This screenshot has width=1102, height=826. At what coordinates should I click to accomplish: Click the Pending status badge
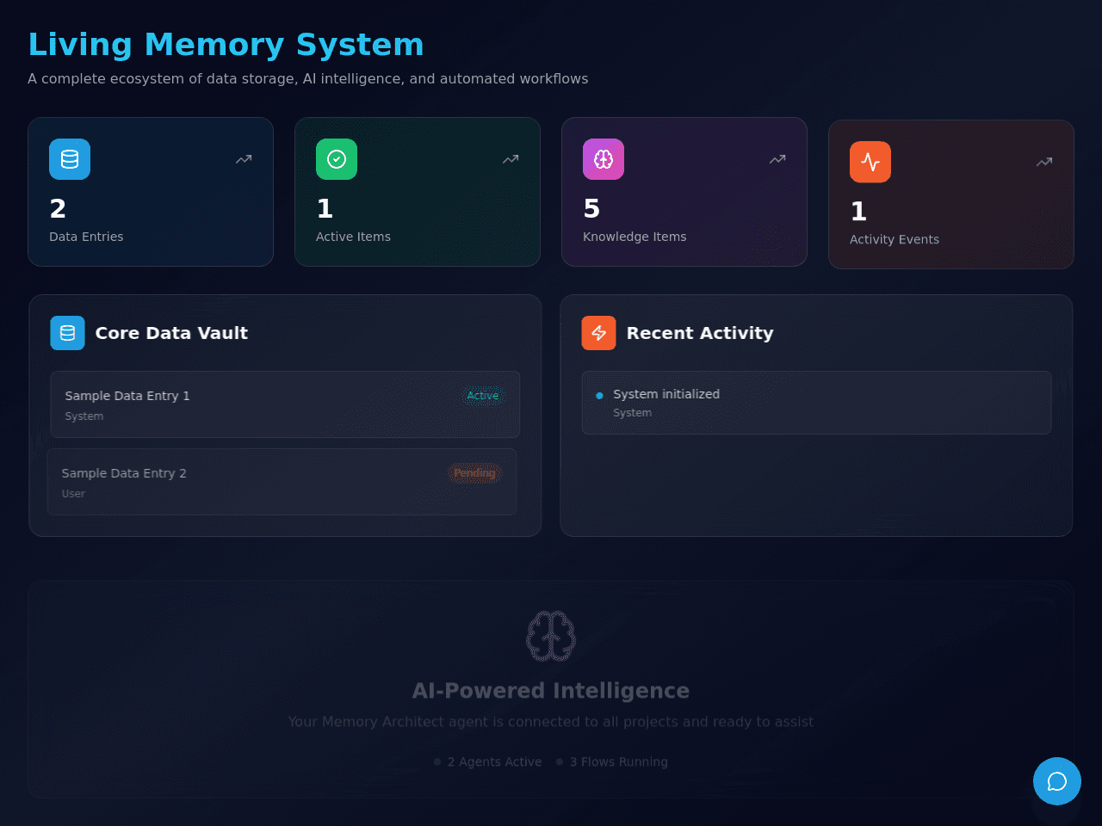pyautogui.click(x=474, y=473)
